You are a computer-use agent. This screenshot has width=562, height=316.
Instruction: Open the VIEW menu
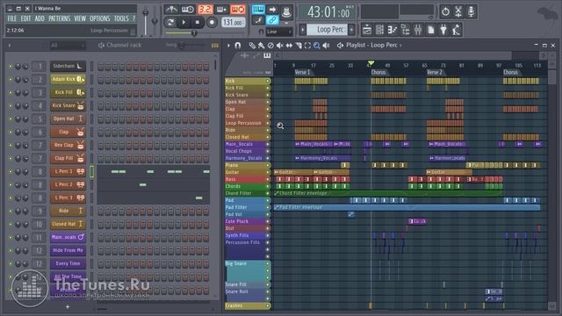[x=80, y=18]
